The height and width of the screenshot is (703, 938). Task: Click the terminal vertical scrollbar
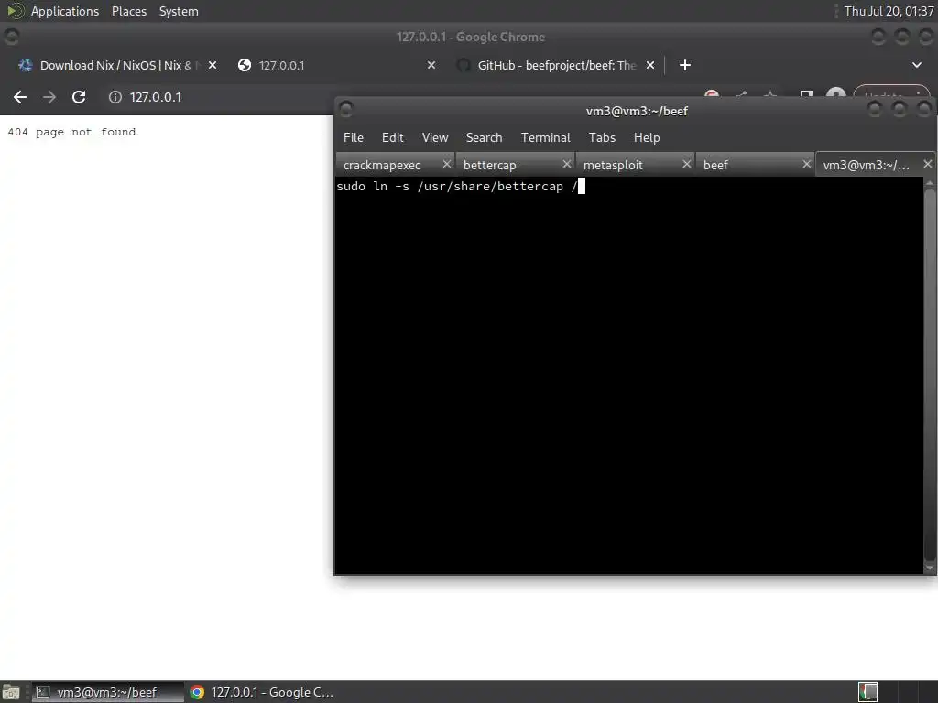click(x=930, y=373)
